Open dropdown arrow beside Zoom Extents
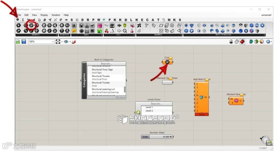This screenshot has width=276, height=151. pyautogui.click(x=62, y=42)
